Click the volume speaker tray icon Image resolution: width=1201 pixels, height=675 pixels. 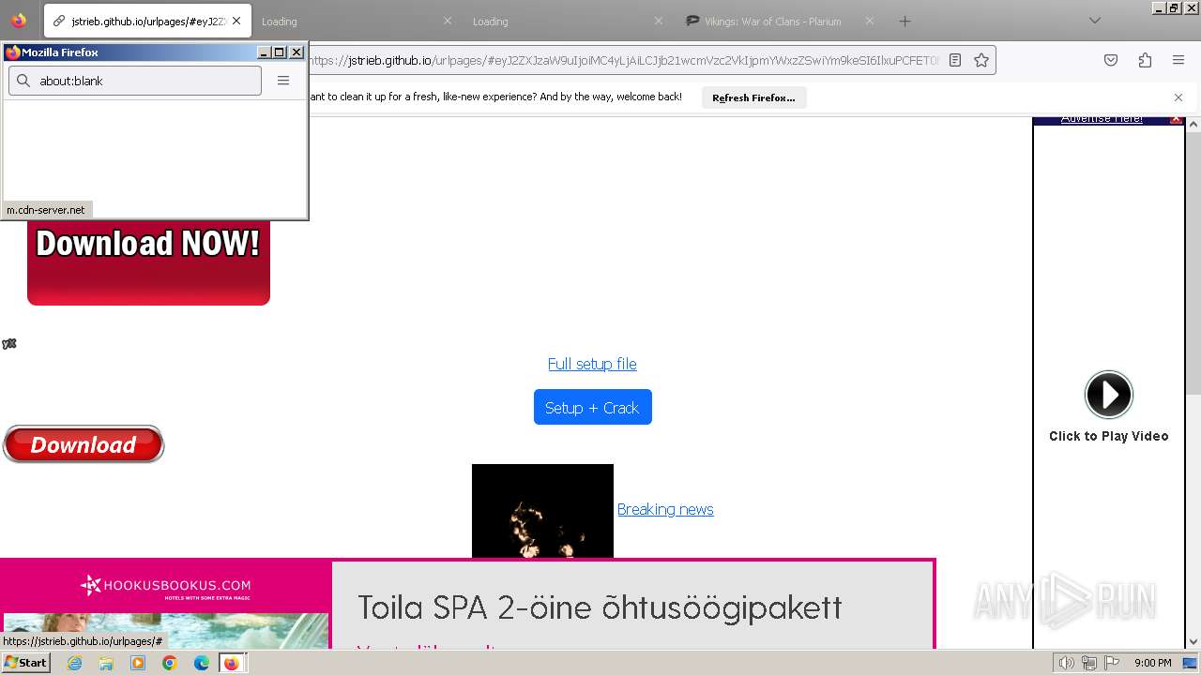(x=1066, y=663)
